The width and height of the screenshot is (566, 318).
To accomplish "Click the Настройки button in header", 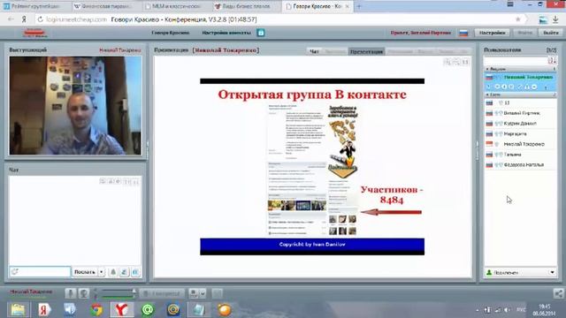I will [492, 33].
